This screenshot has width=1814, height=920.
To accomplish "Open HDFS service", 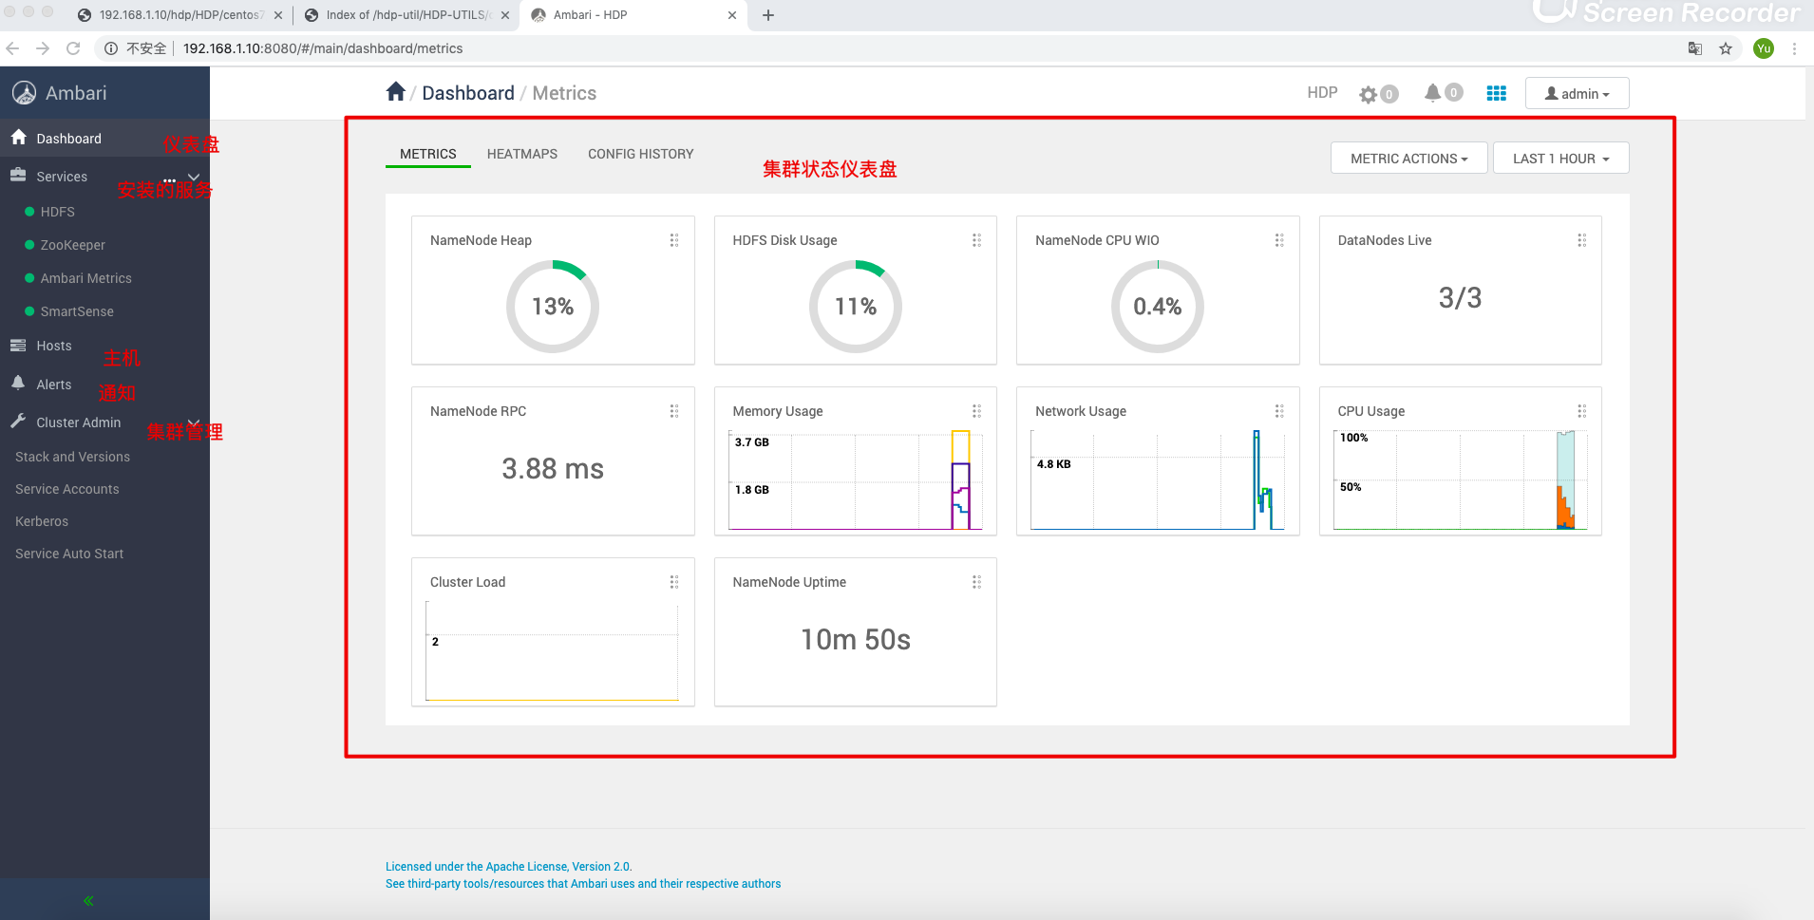I will (57, 212).
